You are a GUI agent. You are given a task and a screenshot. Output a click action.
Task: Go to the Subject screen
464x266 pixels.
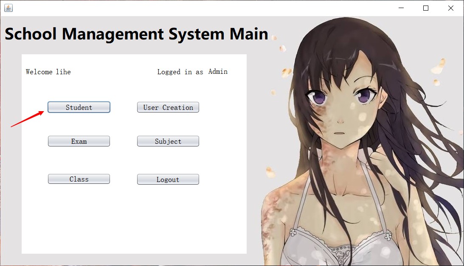[x=168, y=141]
